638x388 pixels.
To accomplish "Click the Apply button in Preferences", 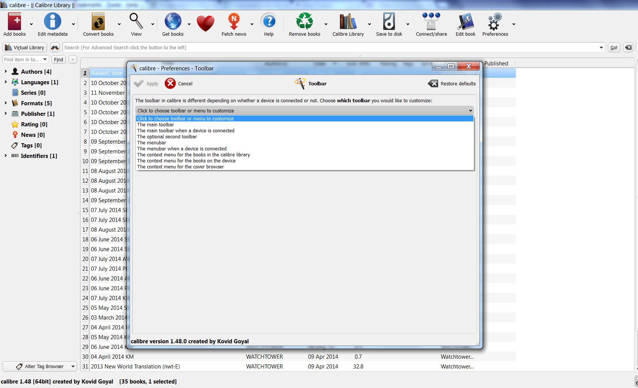I will pos(146,83).
